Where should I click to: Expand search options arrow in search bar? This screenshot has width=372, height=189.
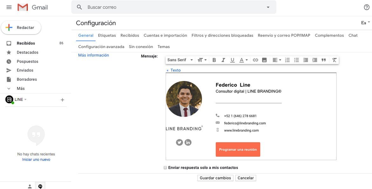point(268,7)
